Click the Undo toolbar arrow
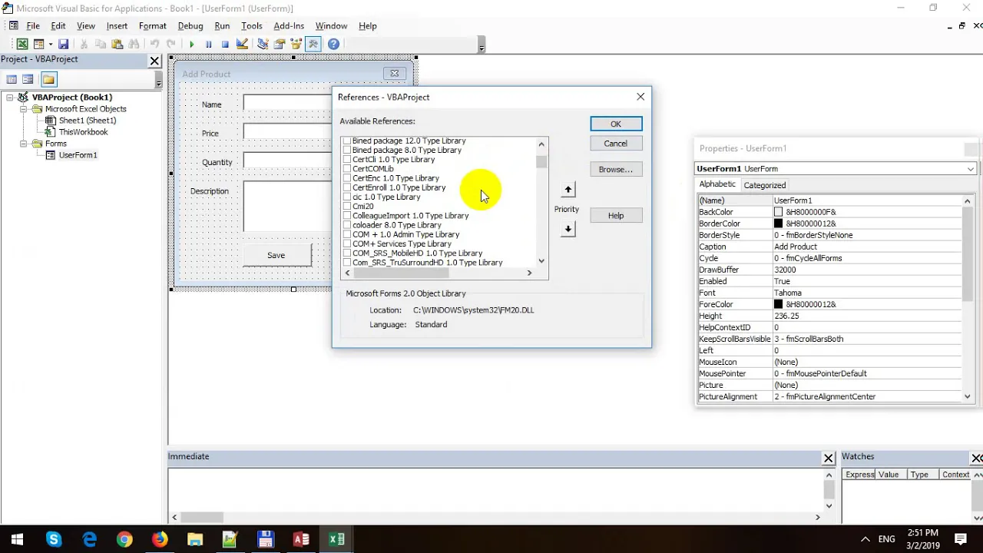The image size is (983, 553). click(x=154, y=45)
